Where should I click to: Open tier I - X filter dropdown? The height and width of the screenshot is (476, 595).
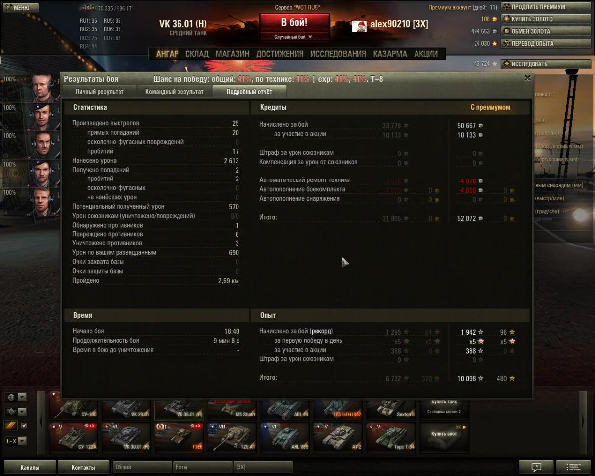16,441
